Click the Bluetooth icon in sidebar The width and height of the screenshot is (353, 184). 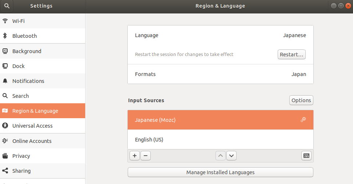click(x=5, y=36)
